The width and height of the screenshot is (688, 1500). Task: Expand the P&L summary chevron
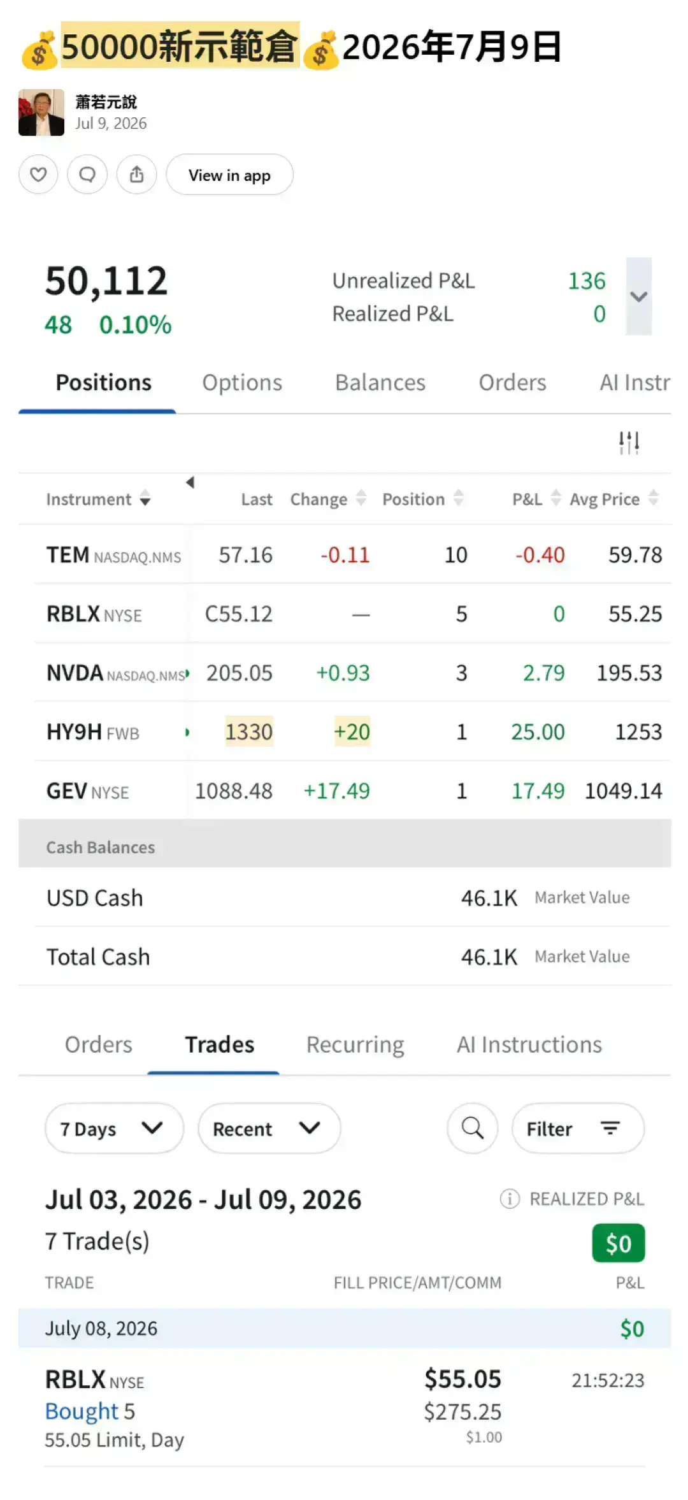pyautogui.click(x=638, y=296)
